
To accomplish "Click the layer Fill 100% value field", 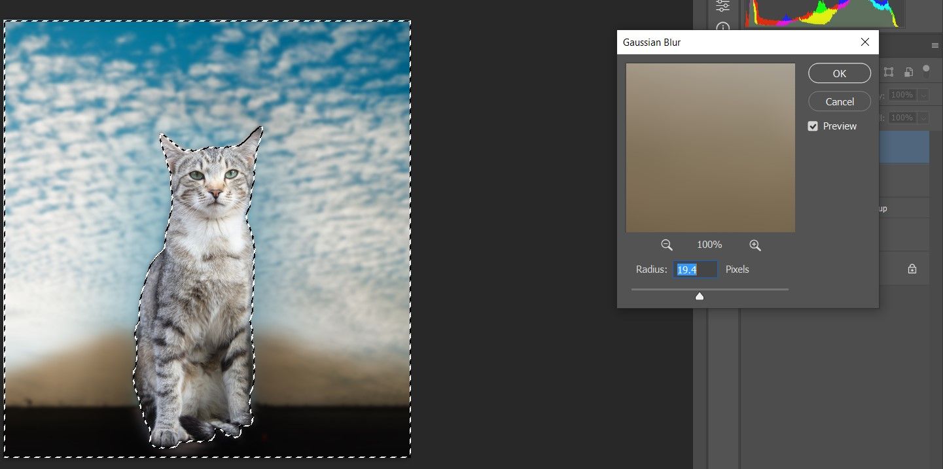I will (903, 118).
